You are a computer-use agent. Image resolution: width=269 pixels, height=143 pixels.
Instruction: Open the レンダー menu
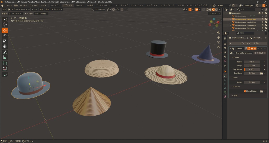pos(23,5)
